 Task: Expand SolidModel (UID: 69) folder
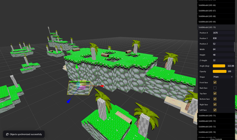216,22
